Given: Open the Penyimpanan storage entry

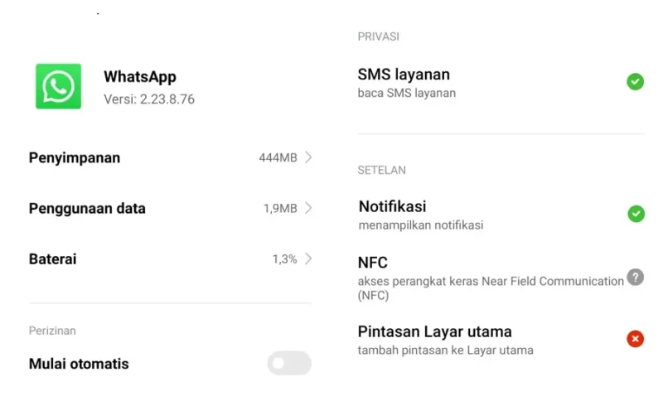Looking at the screenshot, I should pos(171,157).
